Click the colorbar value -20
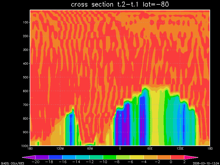The height and width of the screenshot is (165, 220). 35,162
